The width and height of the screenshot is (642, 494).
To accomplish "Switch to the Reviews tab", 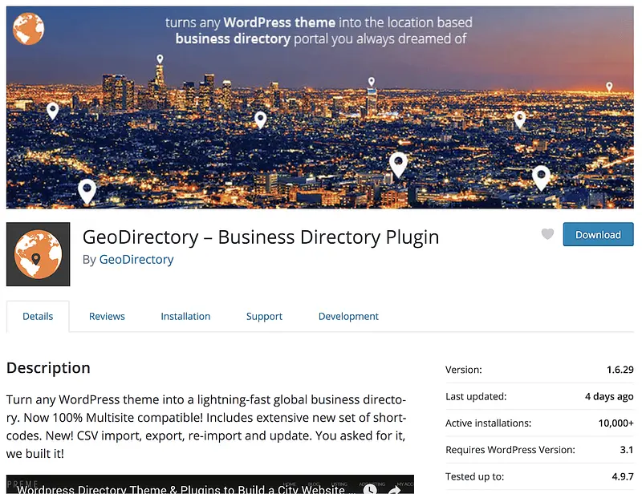I will point(107,317).
